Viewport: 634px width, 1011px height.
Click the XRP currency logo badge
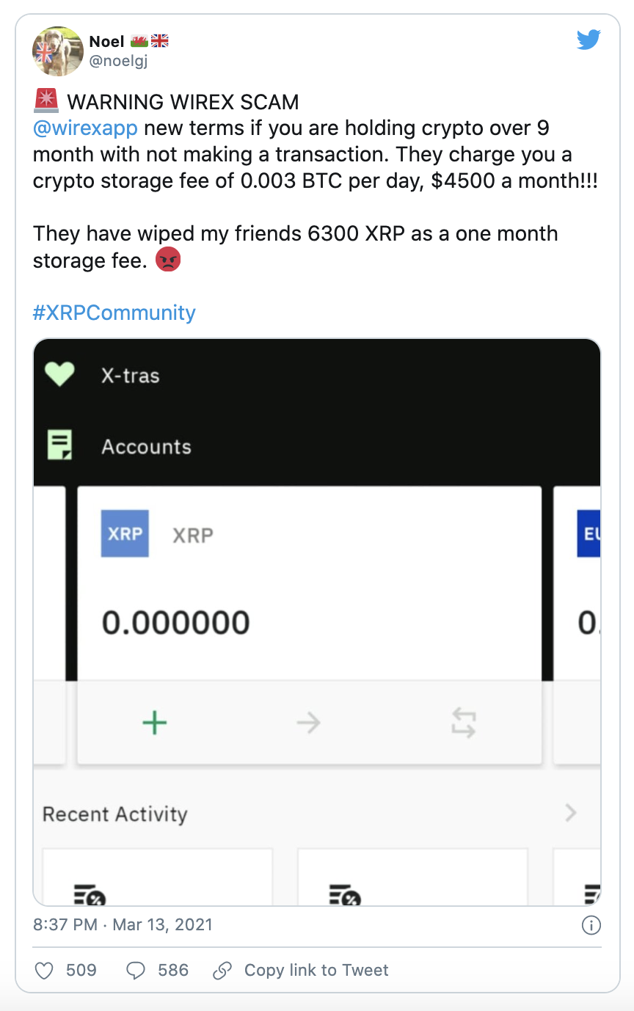coord(125,533)
